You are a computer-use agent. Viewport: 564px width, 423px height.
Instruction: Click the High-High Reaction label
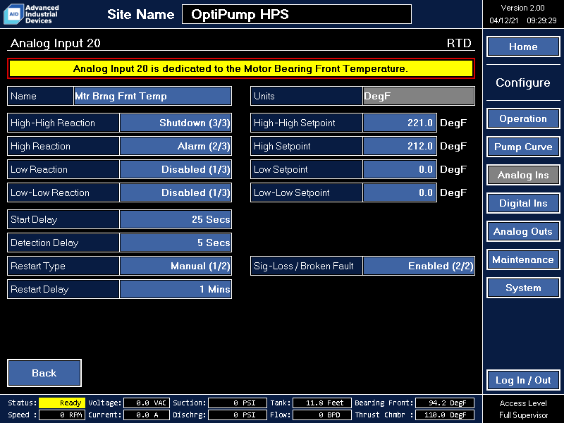[53, 123]
